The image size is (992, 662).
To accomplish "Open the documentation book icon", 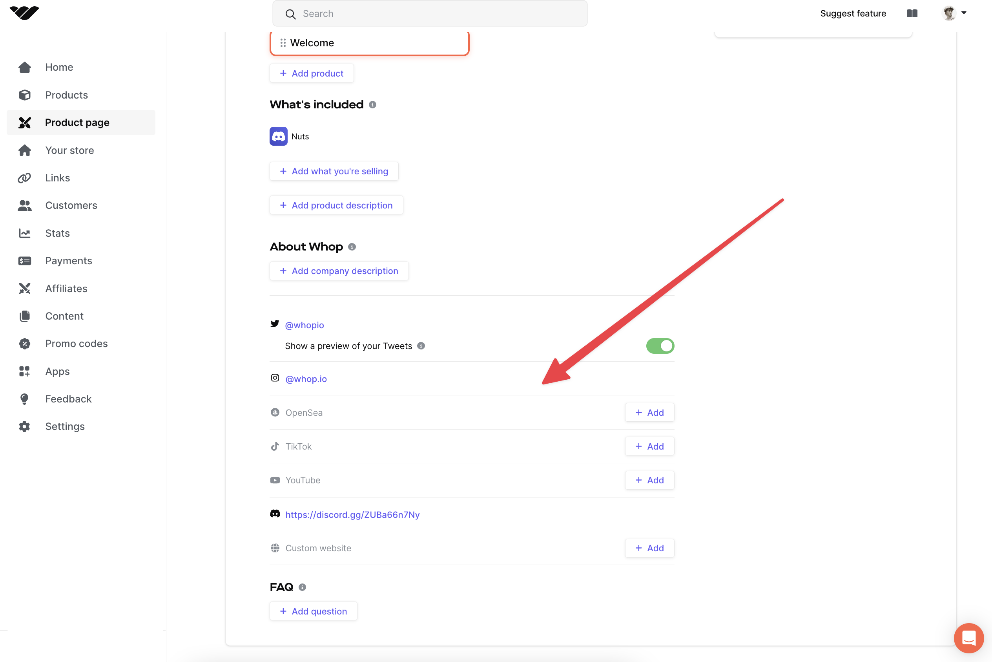I will point(912,13).
